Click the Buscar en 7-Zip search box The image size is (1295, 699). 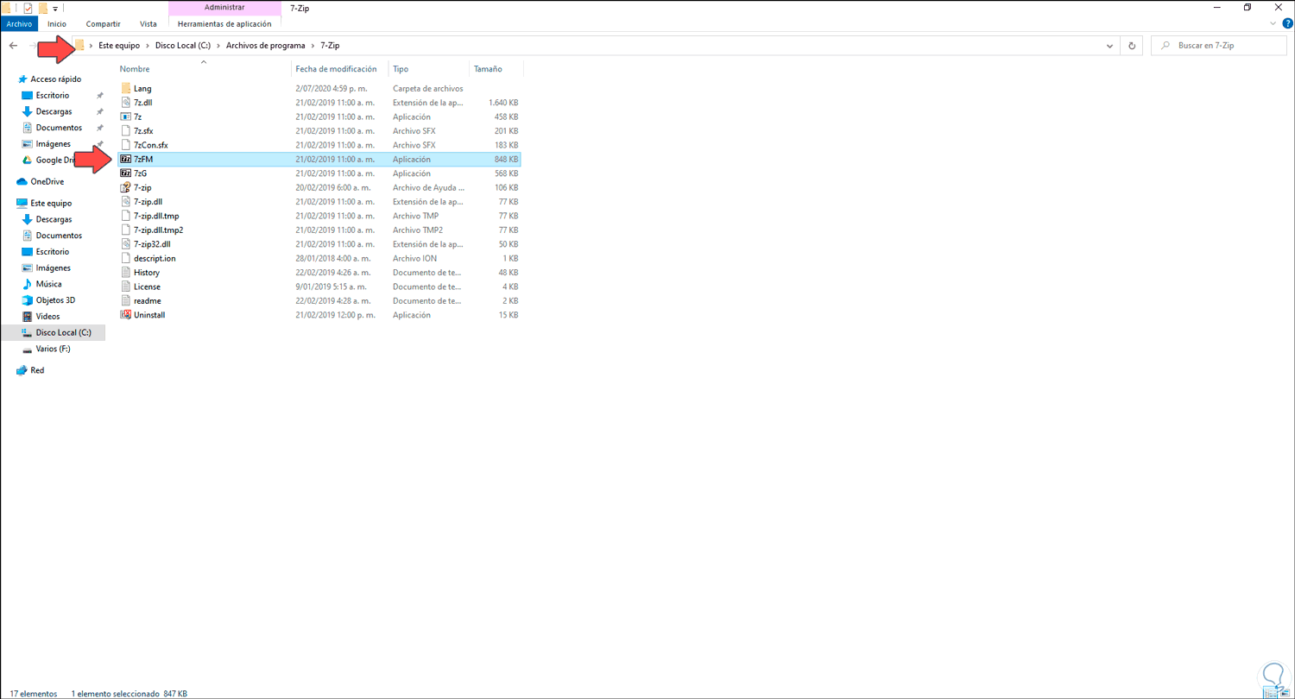(x=1217, y=45)
